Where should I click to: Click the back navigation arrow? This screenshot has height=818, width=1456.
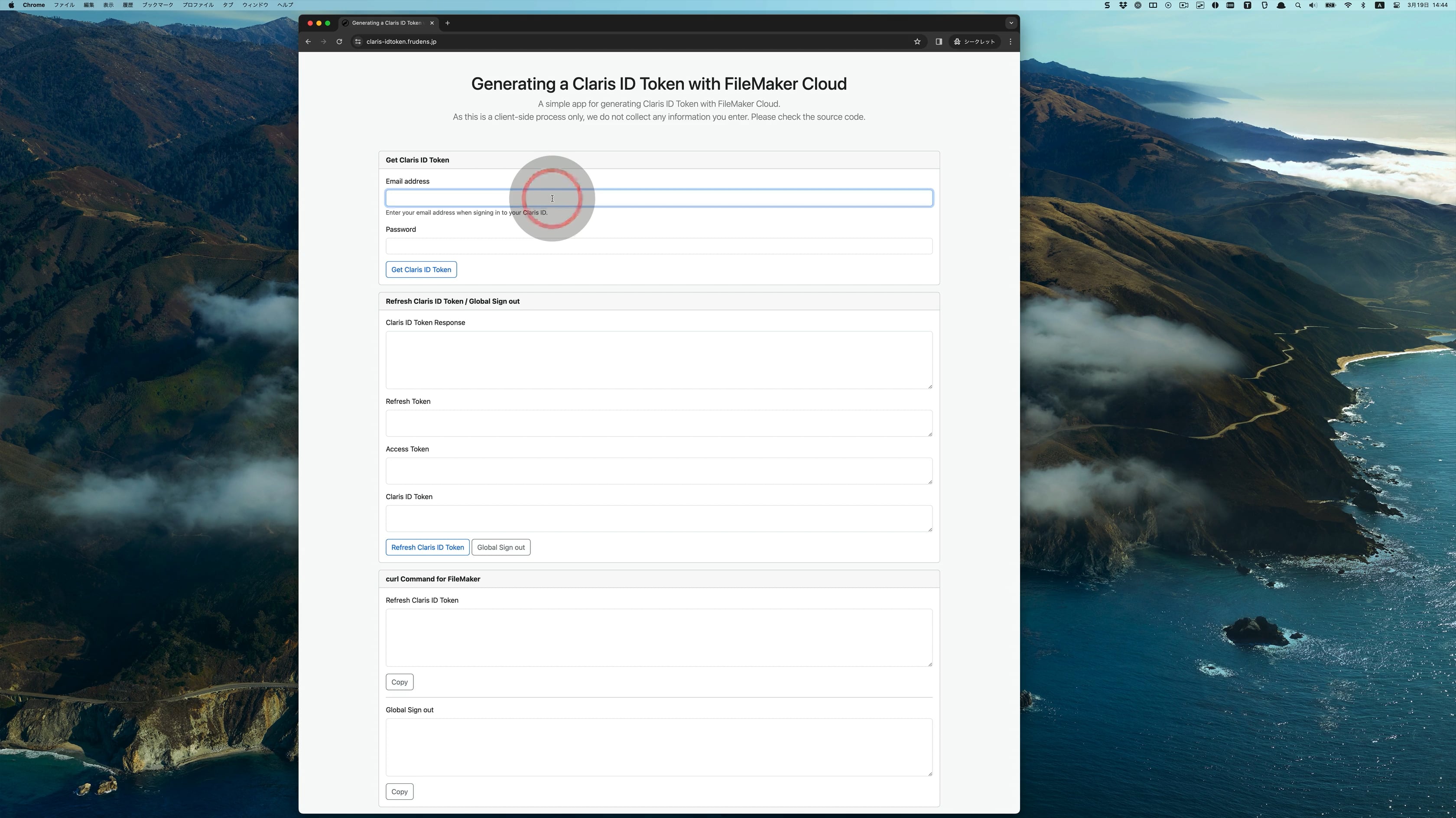click(x=308, y=41)
